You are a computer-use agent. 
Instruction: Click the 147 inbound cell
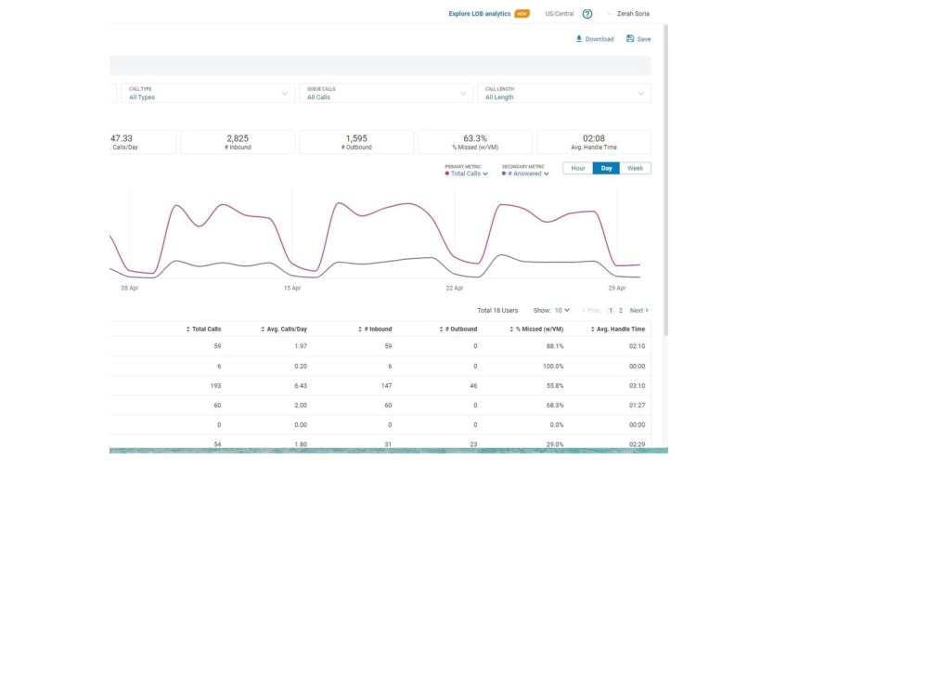(x=386, y=385)
